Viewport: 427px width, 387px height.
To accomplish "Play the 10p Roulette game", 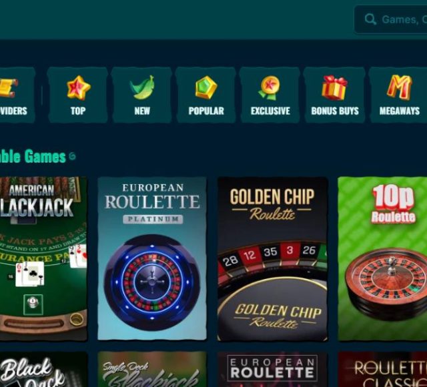I will (382, 258).
